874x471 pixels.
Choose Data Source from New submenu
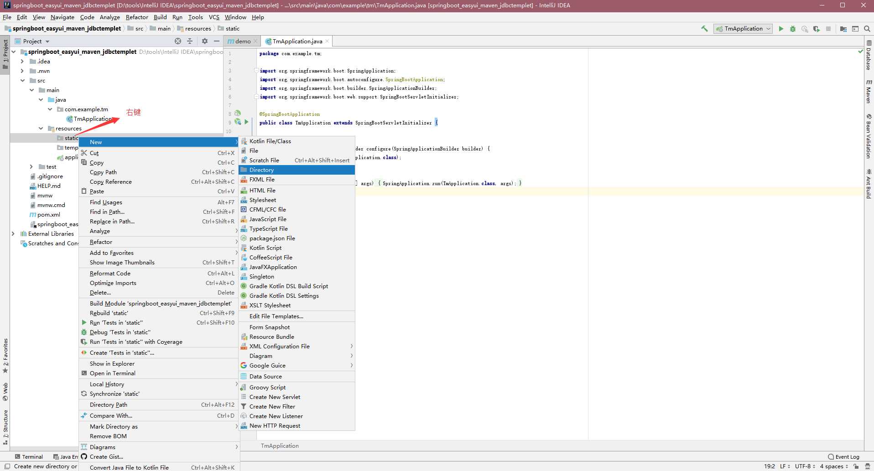(x=297, y=376)
